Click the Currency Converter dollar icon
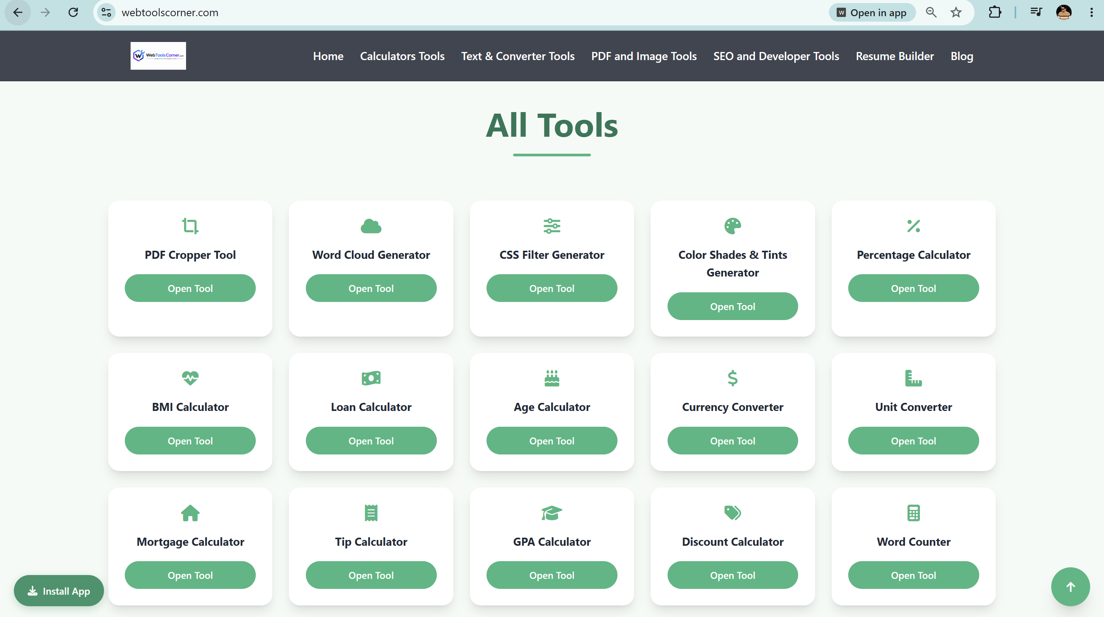Screen dimensions: 1104x617 [x=733, y=378]
